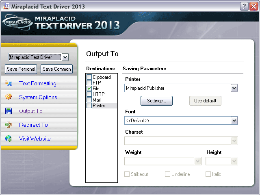Open the Weight dropdown

[x=163, y=161]
